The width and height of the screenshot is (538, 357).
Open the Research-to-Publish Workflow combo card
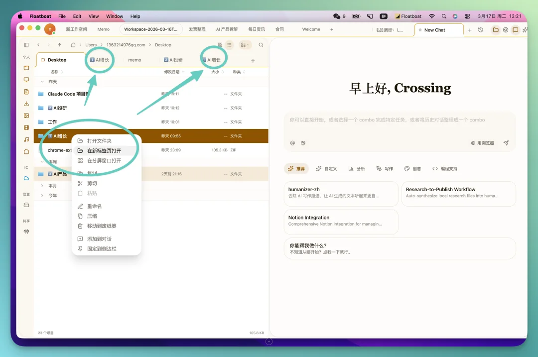[x=458, y=194]
